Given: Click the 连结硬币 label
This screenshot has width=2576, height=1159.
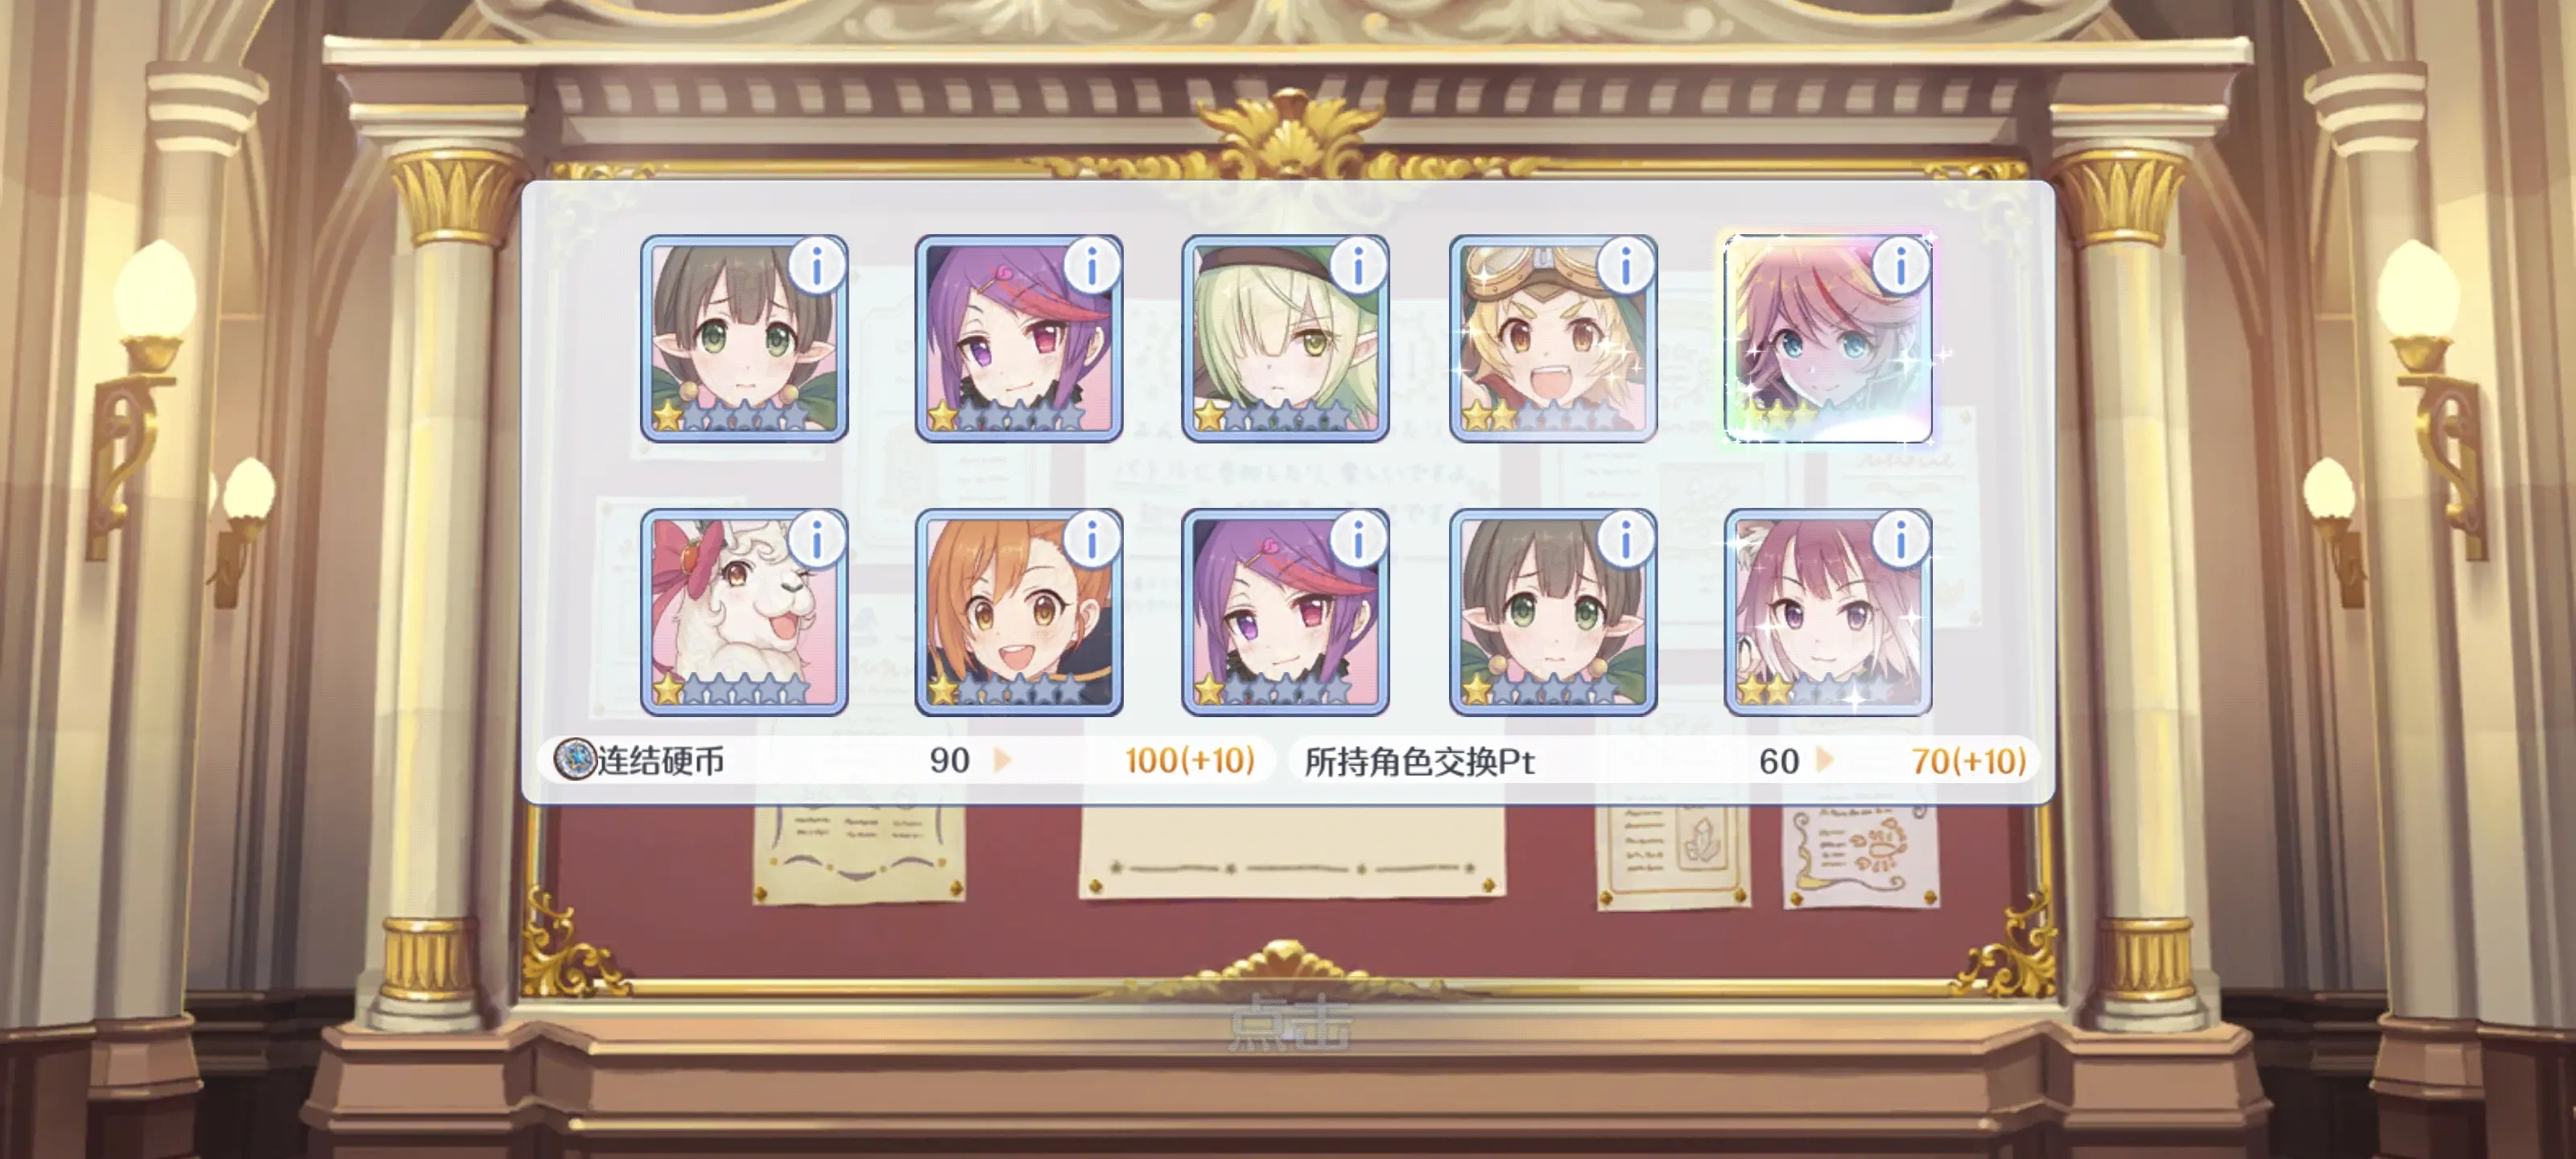Looking at the screenshot, I should click(661, 761).
